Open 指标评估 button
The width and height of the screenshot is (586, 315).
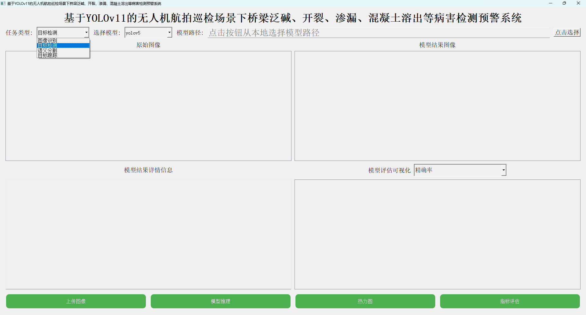[510, 301]
